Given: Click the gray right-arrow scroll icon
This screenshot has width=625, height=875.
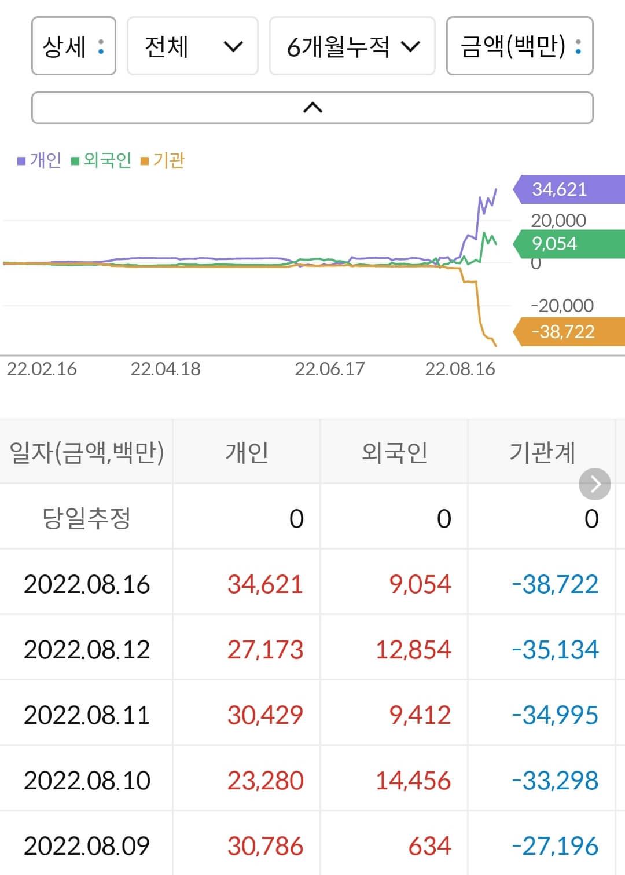Looking at the screenshot, I should click(594, 484).
